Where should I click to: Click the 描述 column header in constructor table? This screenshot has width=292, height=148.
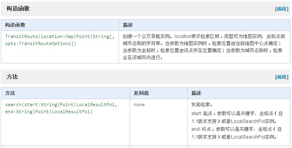[128, 25]
